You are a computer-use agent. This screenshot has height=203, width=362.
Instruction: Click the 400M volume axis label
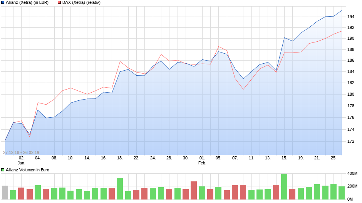click(x=352, y=174)
